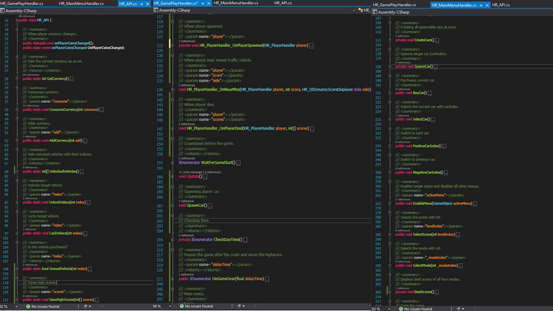Expand collapsed body of UnlockVehice(int index)
This screenshot has height=311, width=553.
[x=88, y=202]
